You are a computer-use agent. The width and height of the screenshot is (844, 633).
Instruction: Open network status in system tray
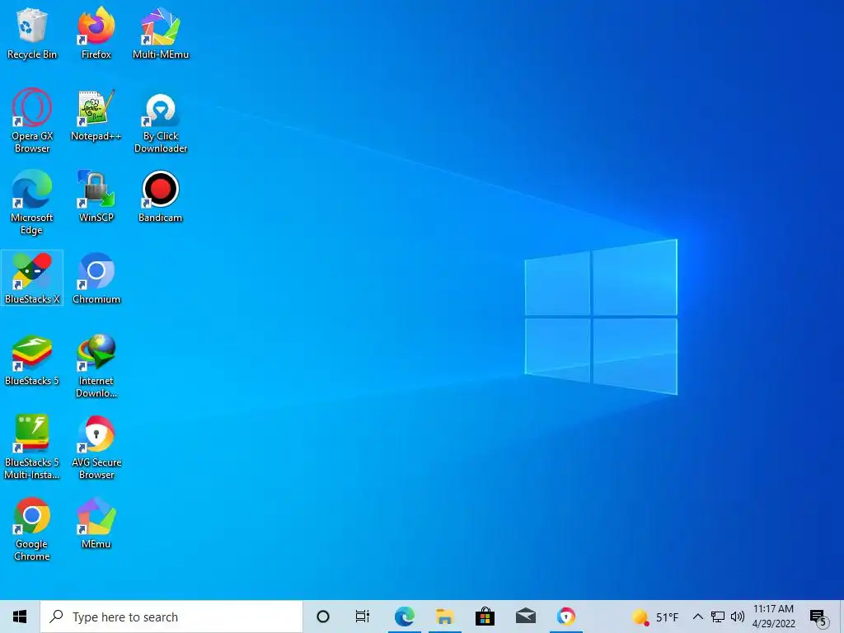pos(718,617)
